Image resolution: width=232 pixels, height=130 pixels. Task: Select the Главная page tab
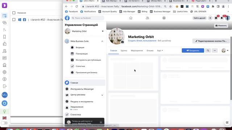coord(113,51)
